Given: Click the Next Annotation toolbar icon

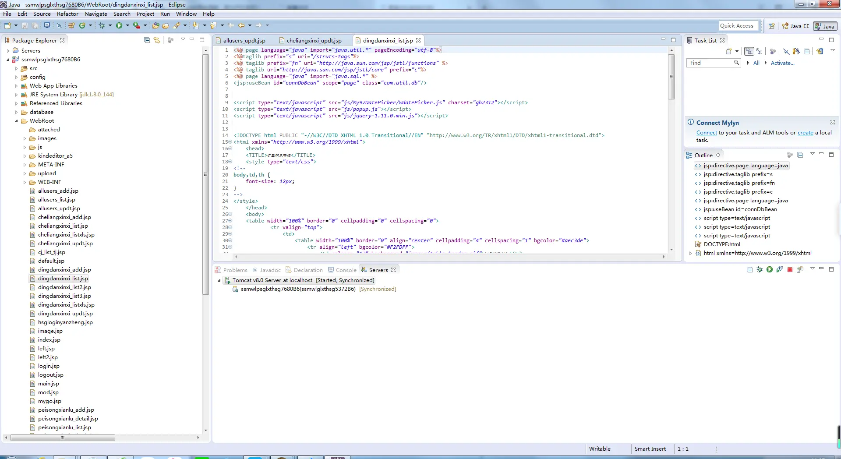Looking at the screenshot, I should click(195, 25).
